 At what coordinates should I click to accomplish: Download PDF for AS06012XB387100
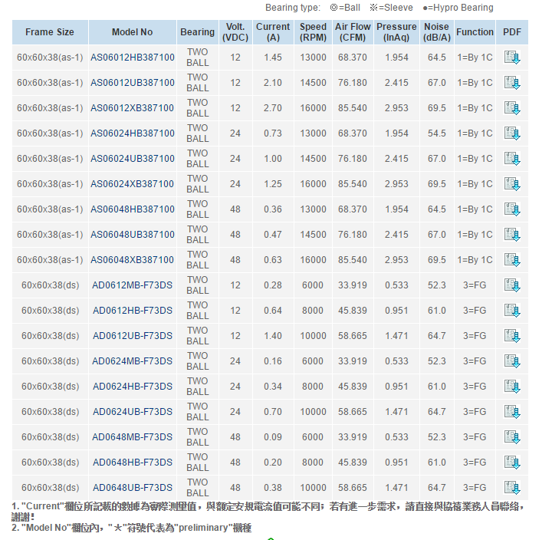point(512,108)
